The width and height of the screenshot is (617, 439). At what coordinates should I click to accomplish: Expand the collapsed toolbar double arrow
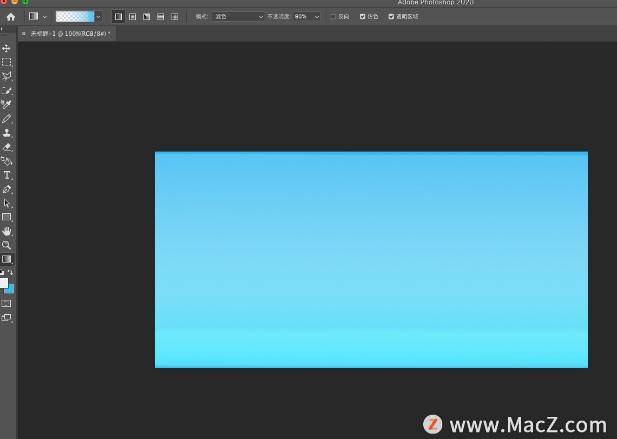click(2, 29)
